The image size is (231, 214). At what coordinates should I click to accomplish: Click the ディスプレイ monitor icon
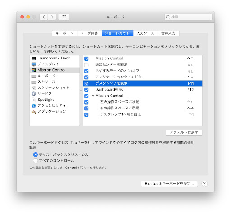click(34, 64)
